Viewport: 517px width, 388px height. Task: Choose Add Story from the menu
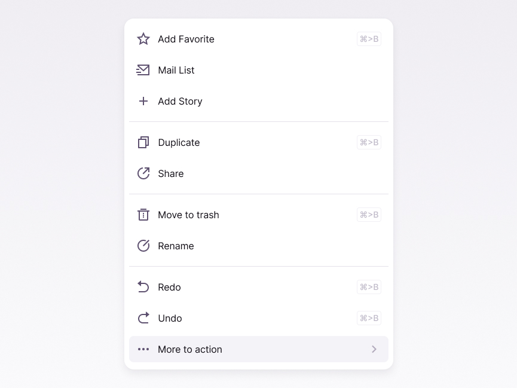259,101
